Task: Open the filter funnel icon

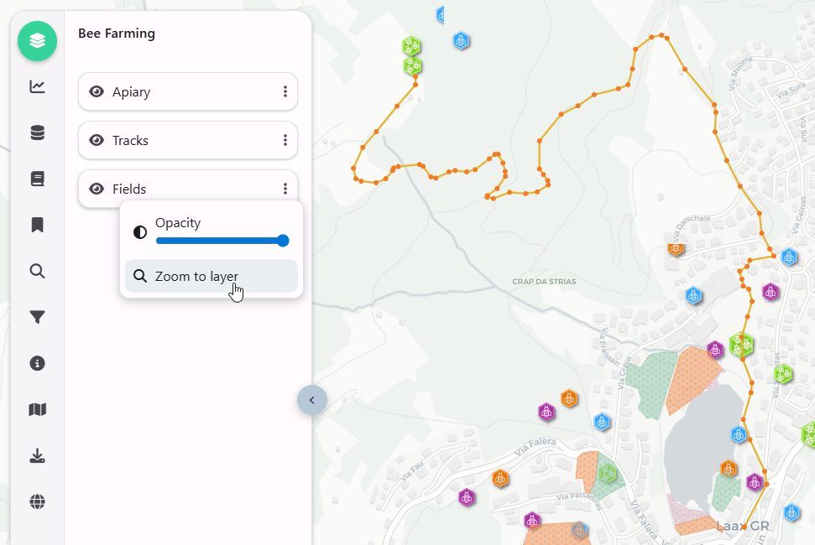Action: [x=37, y=317]
